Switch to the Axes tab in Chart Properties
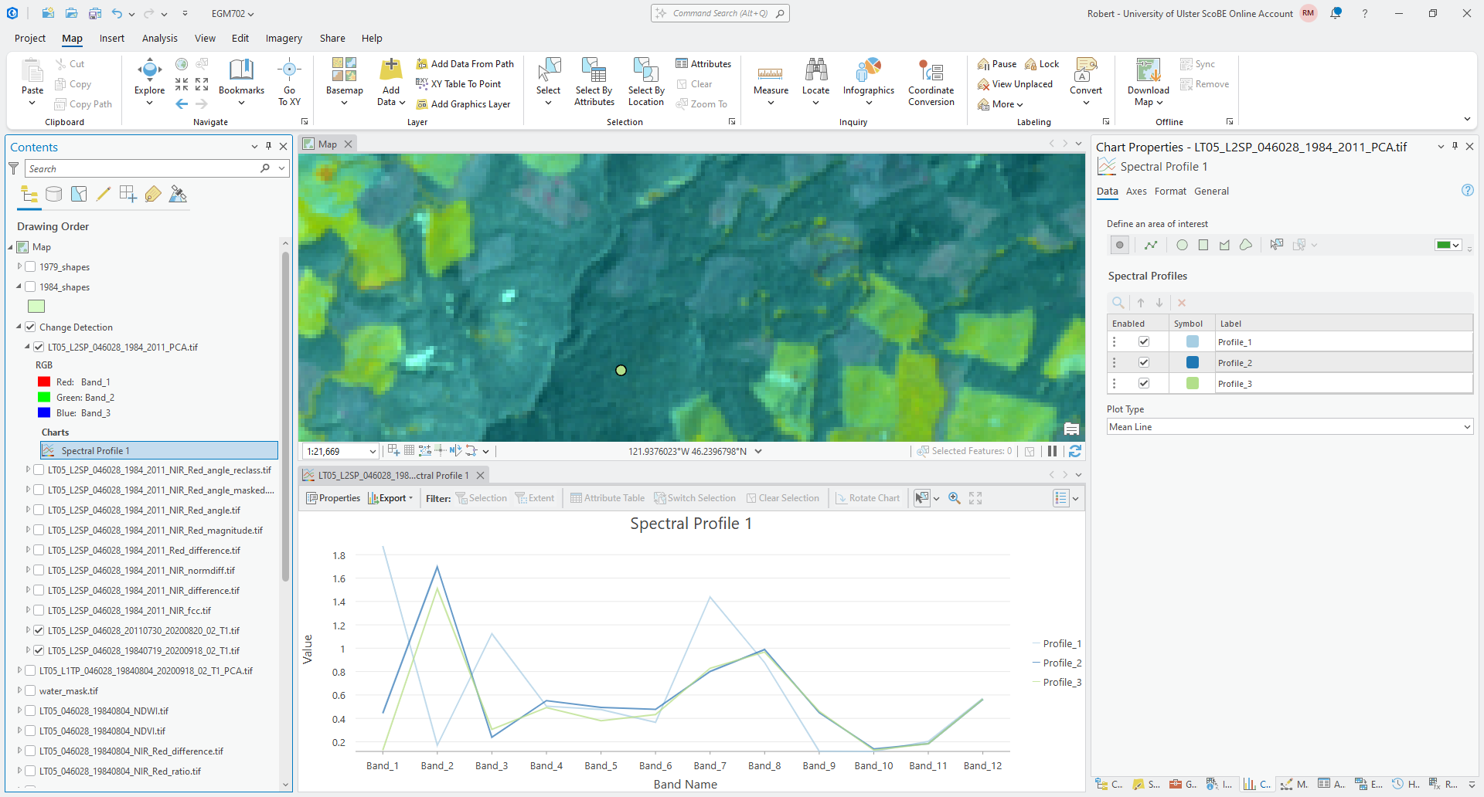 1135,192
